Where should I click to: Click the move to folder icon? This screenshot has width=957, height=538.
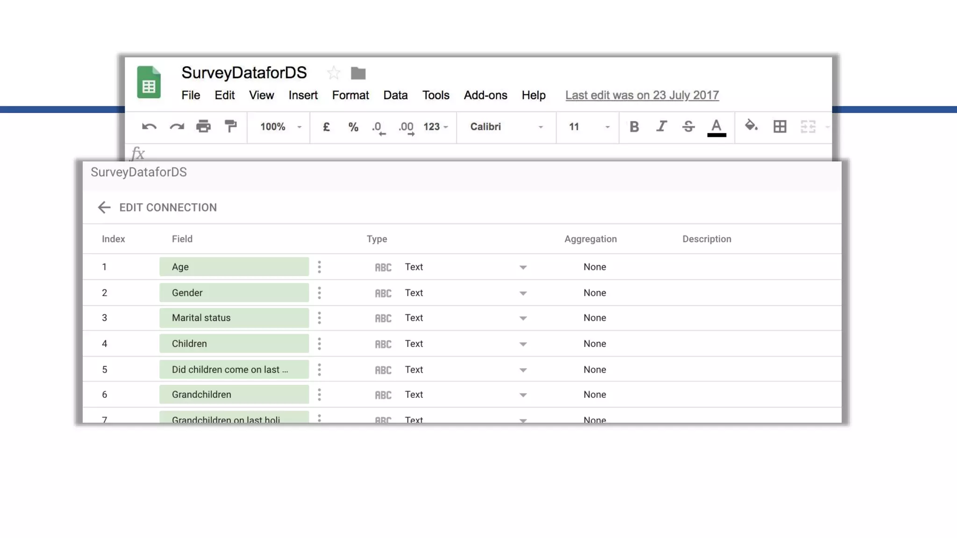358,73
